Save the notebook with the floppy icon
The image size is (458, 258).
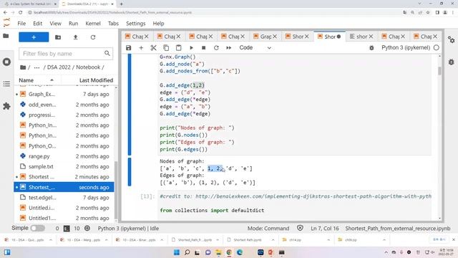129,48
